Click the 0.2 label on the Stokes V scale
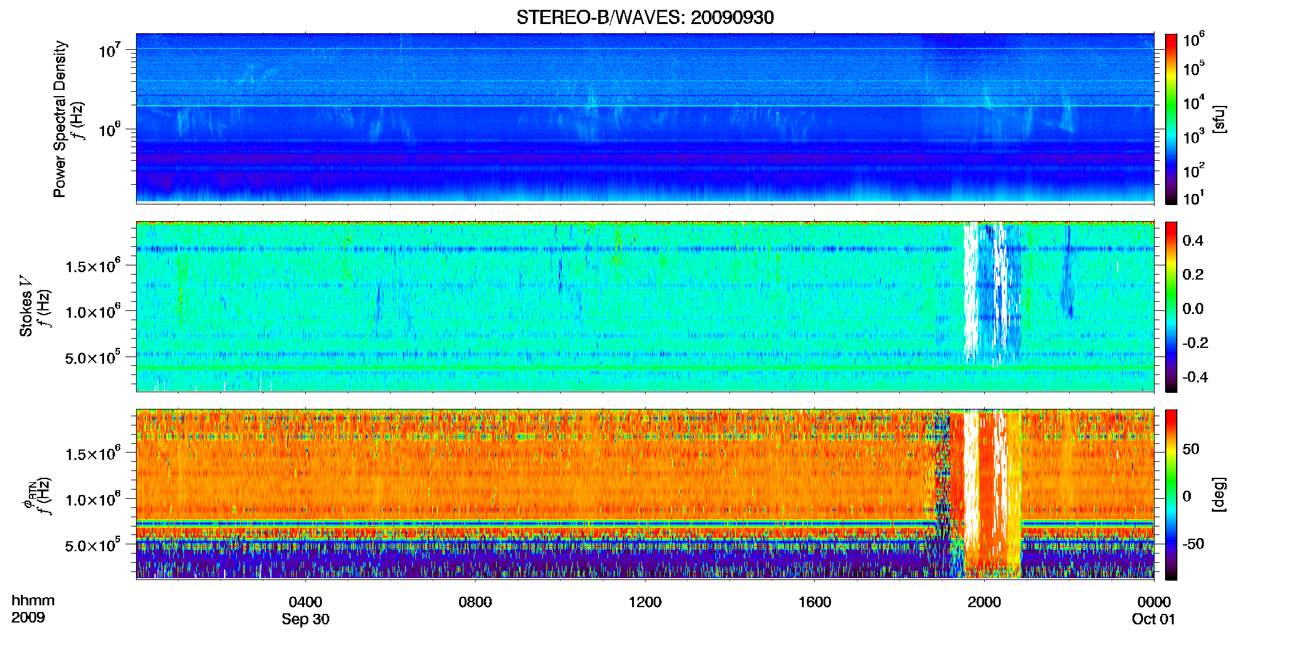Viewport: 1290px width, 665px height. [1193, 275]
